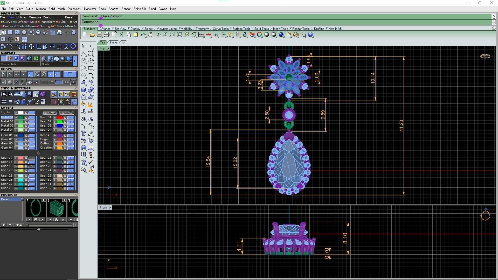Select the Pan hand tool
The width and height of the screenshot is (498, 280).
coord(150,35)
